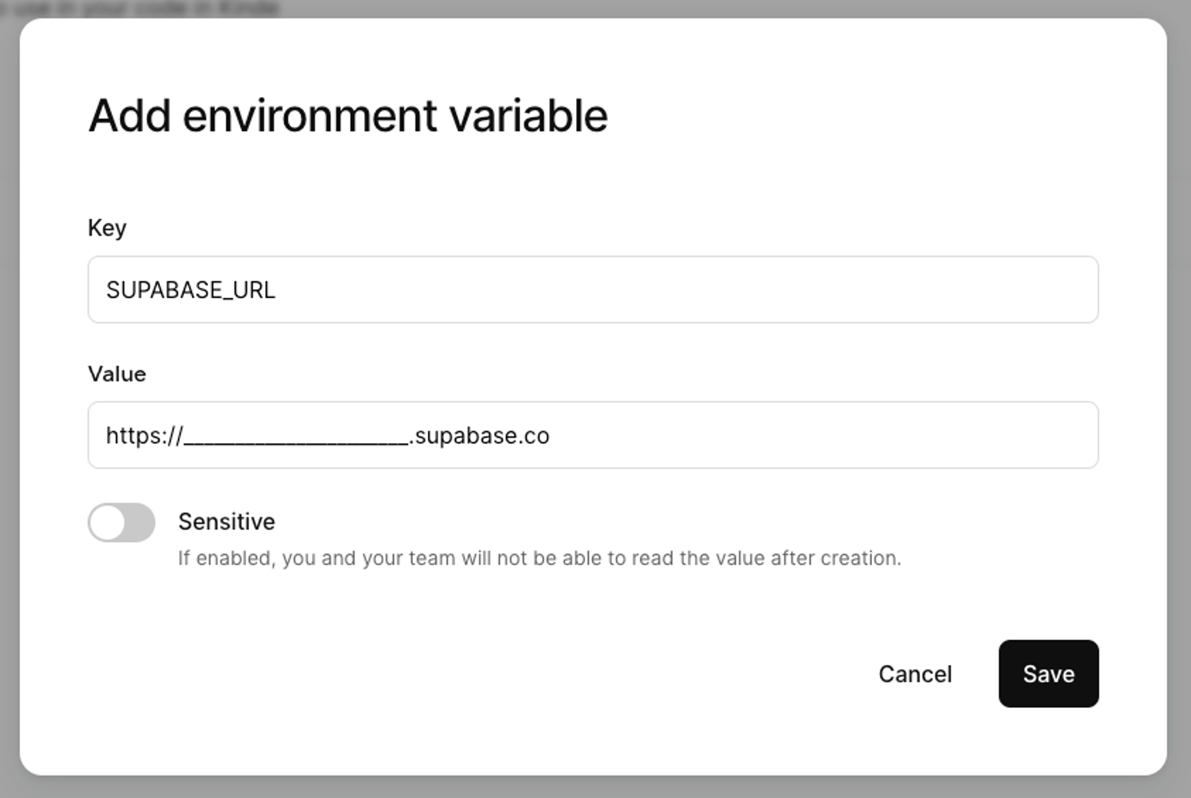Click the SUPABASE_URL text in Key field
Viewport: 1191px width, 798px height.
tap(191, 290)
